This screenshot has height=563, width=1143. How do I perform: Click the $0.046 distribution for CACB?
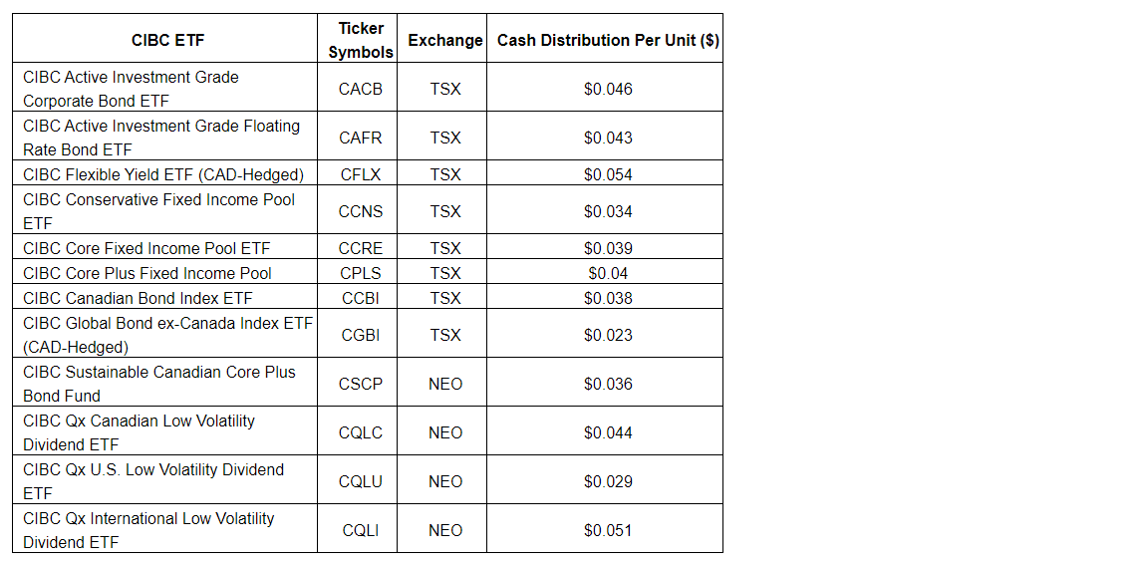pos(608,89)
